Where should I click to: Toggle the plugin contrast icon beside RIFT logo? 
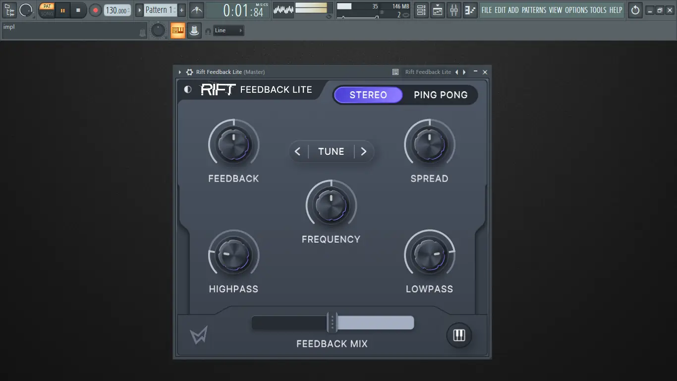pyautogui.click(x=187, y=90)
